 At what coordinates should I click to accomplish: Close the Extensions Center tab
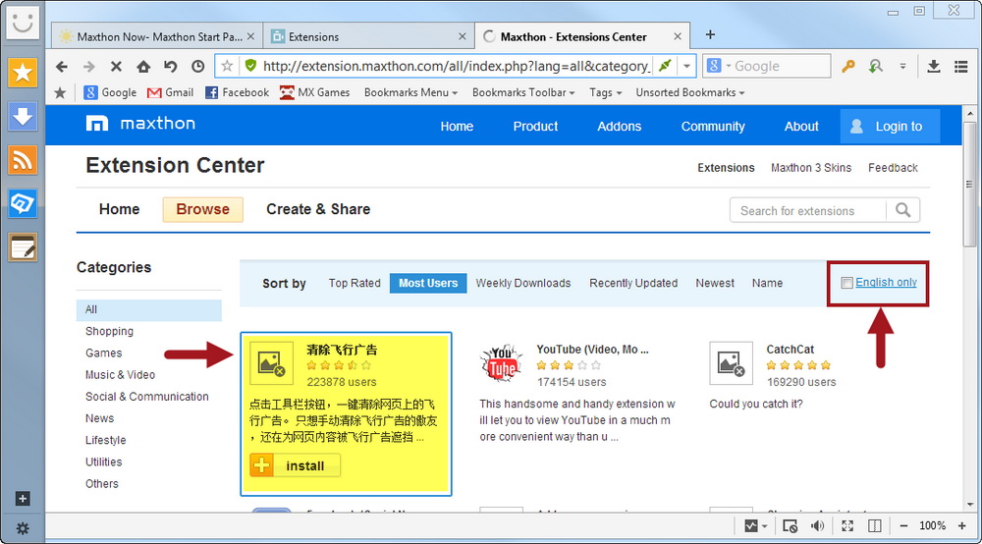coord(677,37)
